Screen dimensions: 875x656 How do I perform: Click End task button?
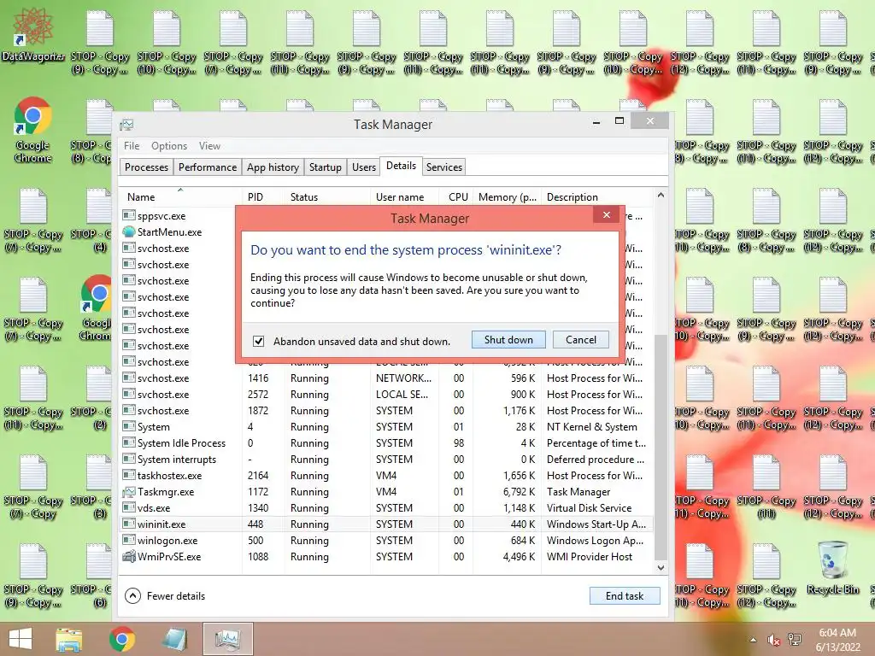pyautogui.click(x=625, y=595)
